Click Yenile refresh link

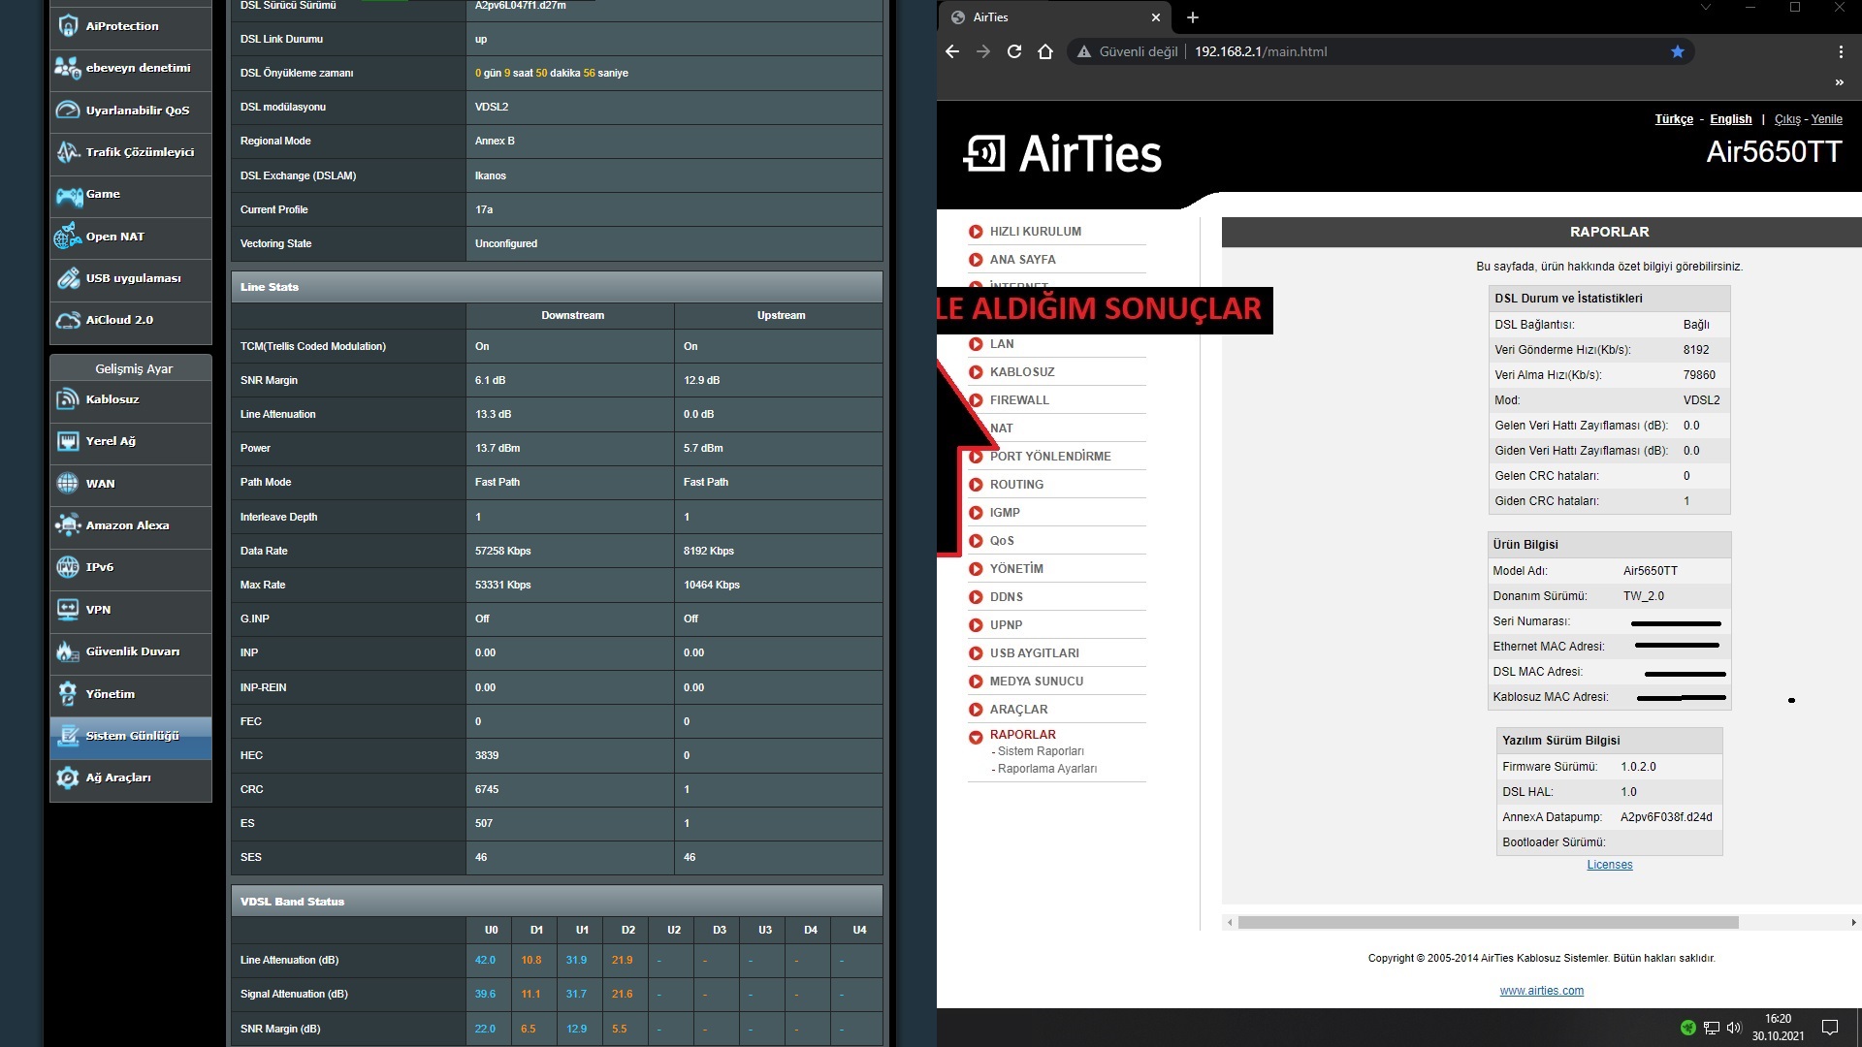tap(1826, 119)
